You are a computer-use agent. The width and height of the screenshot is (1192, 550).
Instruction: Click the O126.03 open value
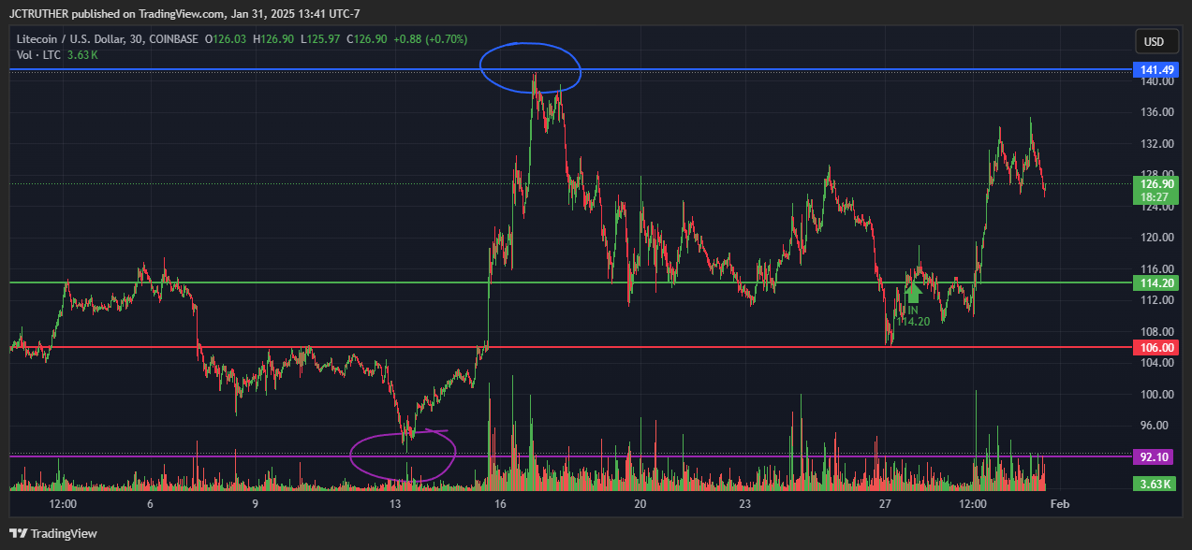coord(227,39)
